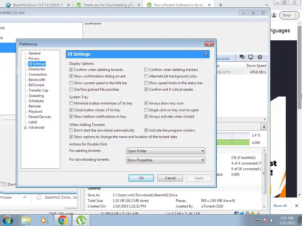Click the Facebook icon in uTorrent status bar
This screenshot has width=302, height=226.
237,213
